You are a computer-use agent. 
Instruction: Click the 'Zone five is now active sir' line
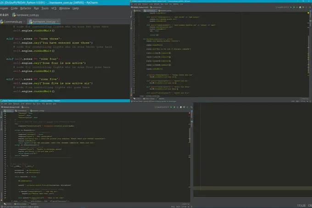tap(53, 83)
